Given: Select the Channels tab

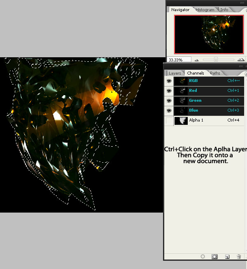Looking at the screenshot, I should pos(196,73).
